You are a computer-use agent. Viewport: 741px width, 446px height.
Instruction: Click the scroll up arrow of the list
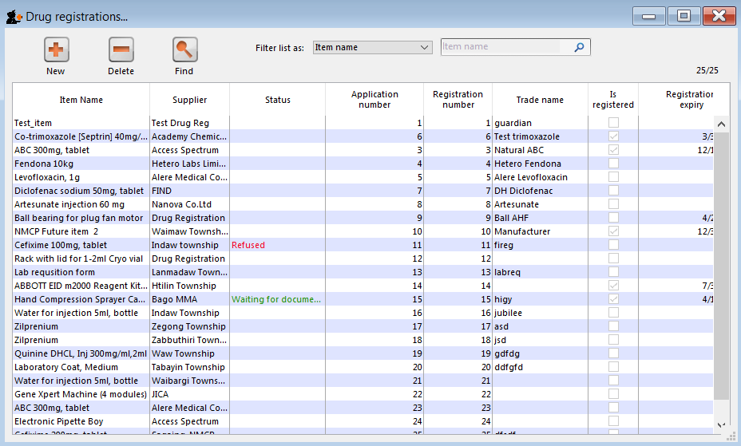click(x=721, y=124)
